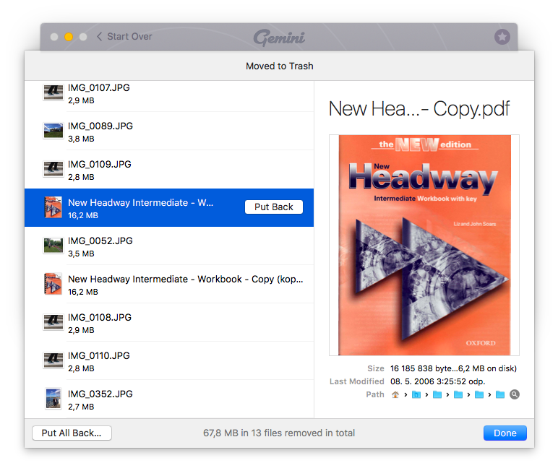Click the 2,7 MB size under IMG_0352.JPG
The width and height of the screenshot is (558, 463).
pyautogui.click(x=81, y=407)
